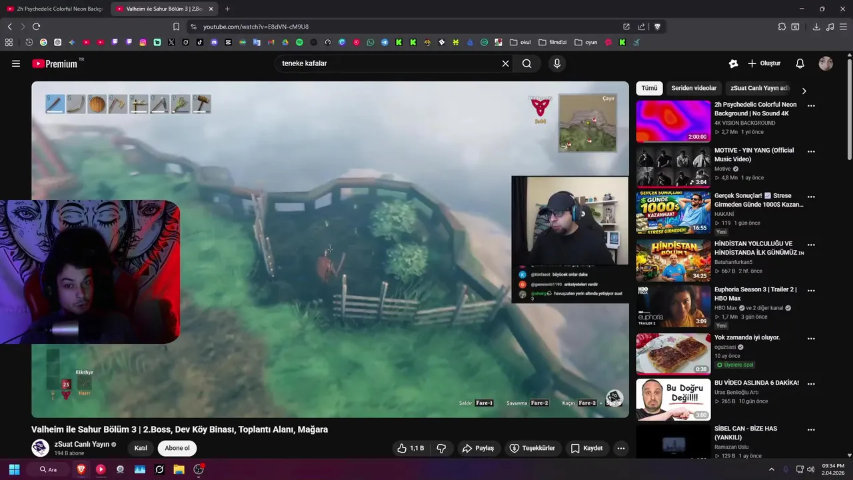This screenshot has width=853, height=480.
Task: Open options for Gerçek Sonuçlar video
Action: pyautogui.click(x=811, y=197)
